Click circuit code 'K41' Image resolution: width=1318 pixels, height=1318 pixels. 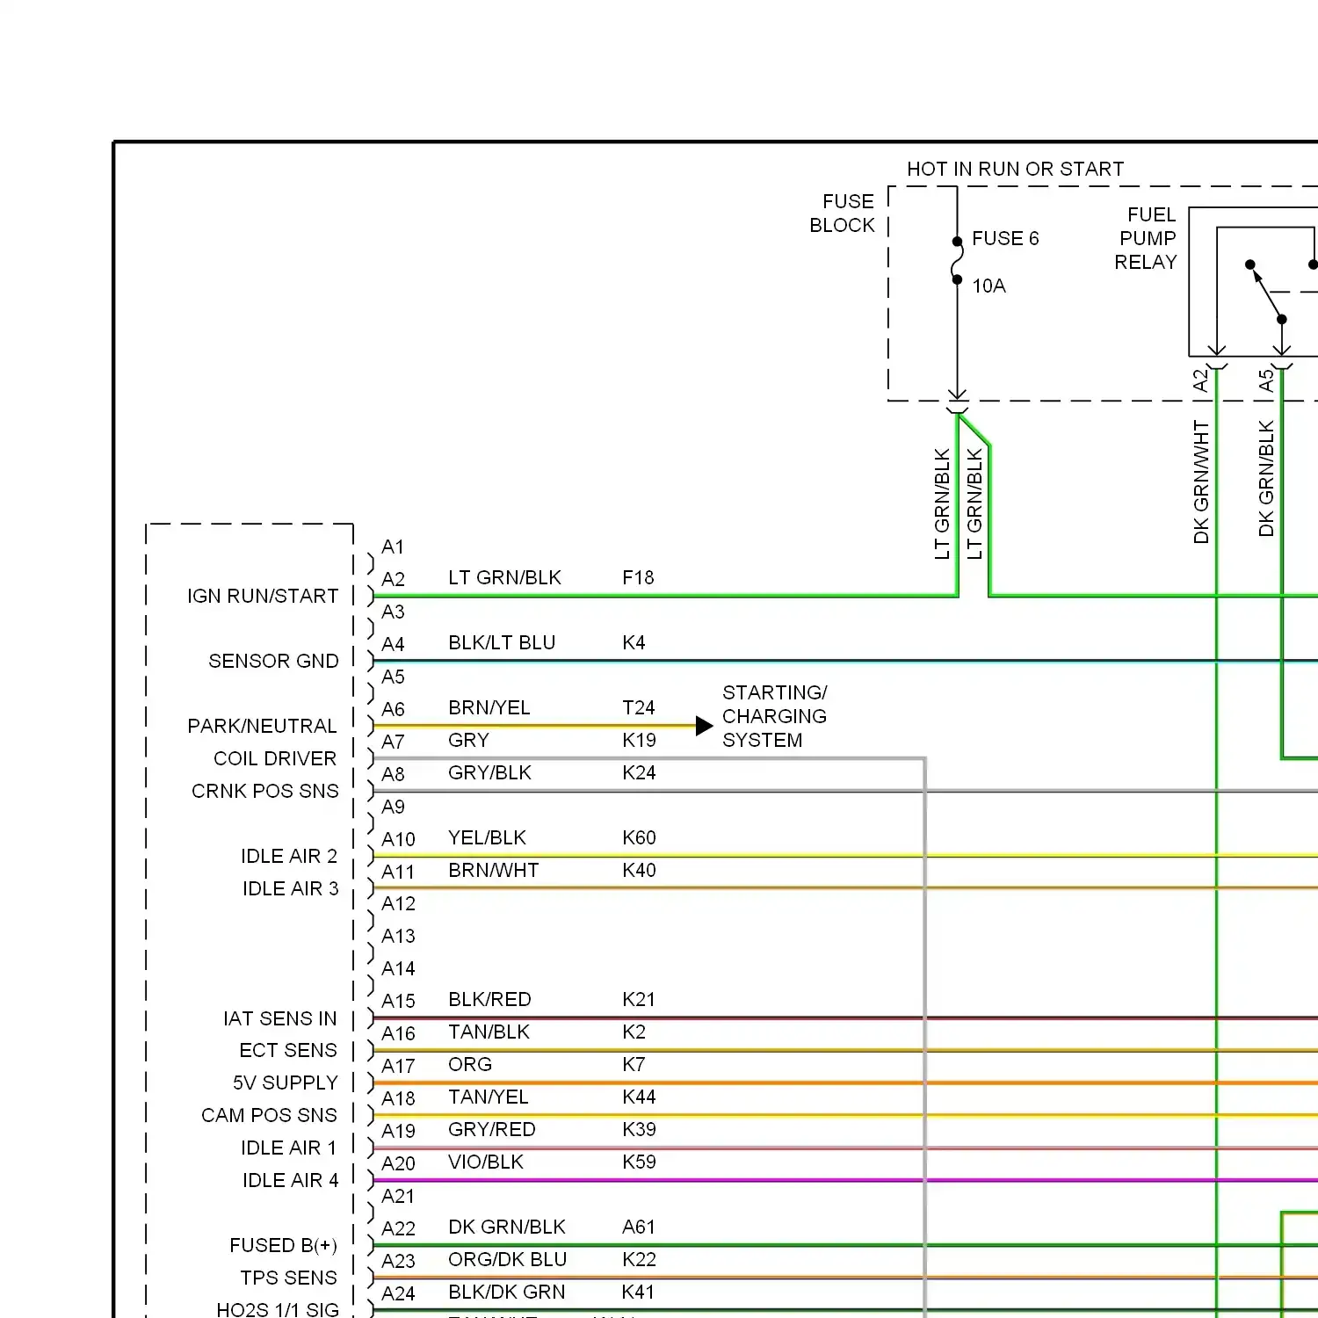tap(638, 1292)
